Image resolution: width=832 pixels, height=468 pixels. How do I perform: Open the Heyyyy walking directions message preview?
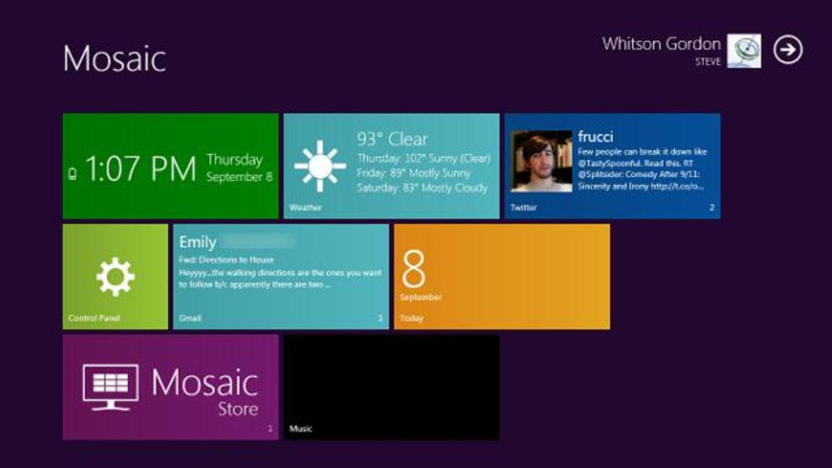pyautogui.click(x=280, y=278)
